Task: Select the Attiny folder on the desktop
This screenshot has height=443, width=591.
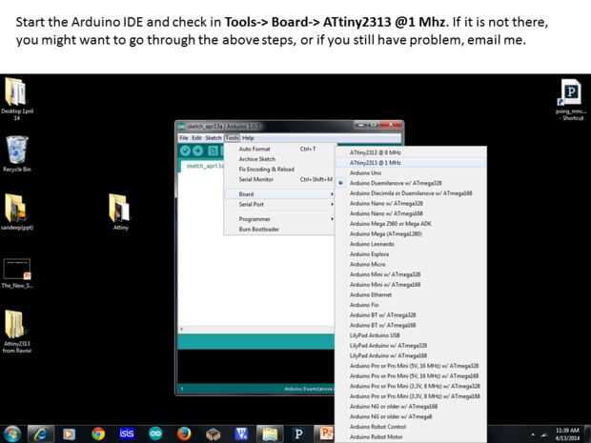Action: coord(120,211)
